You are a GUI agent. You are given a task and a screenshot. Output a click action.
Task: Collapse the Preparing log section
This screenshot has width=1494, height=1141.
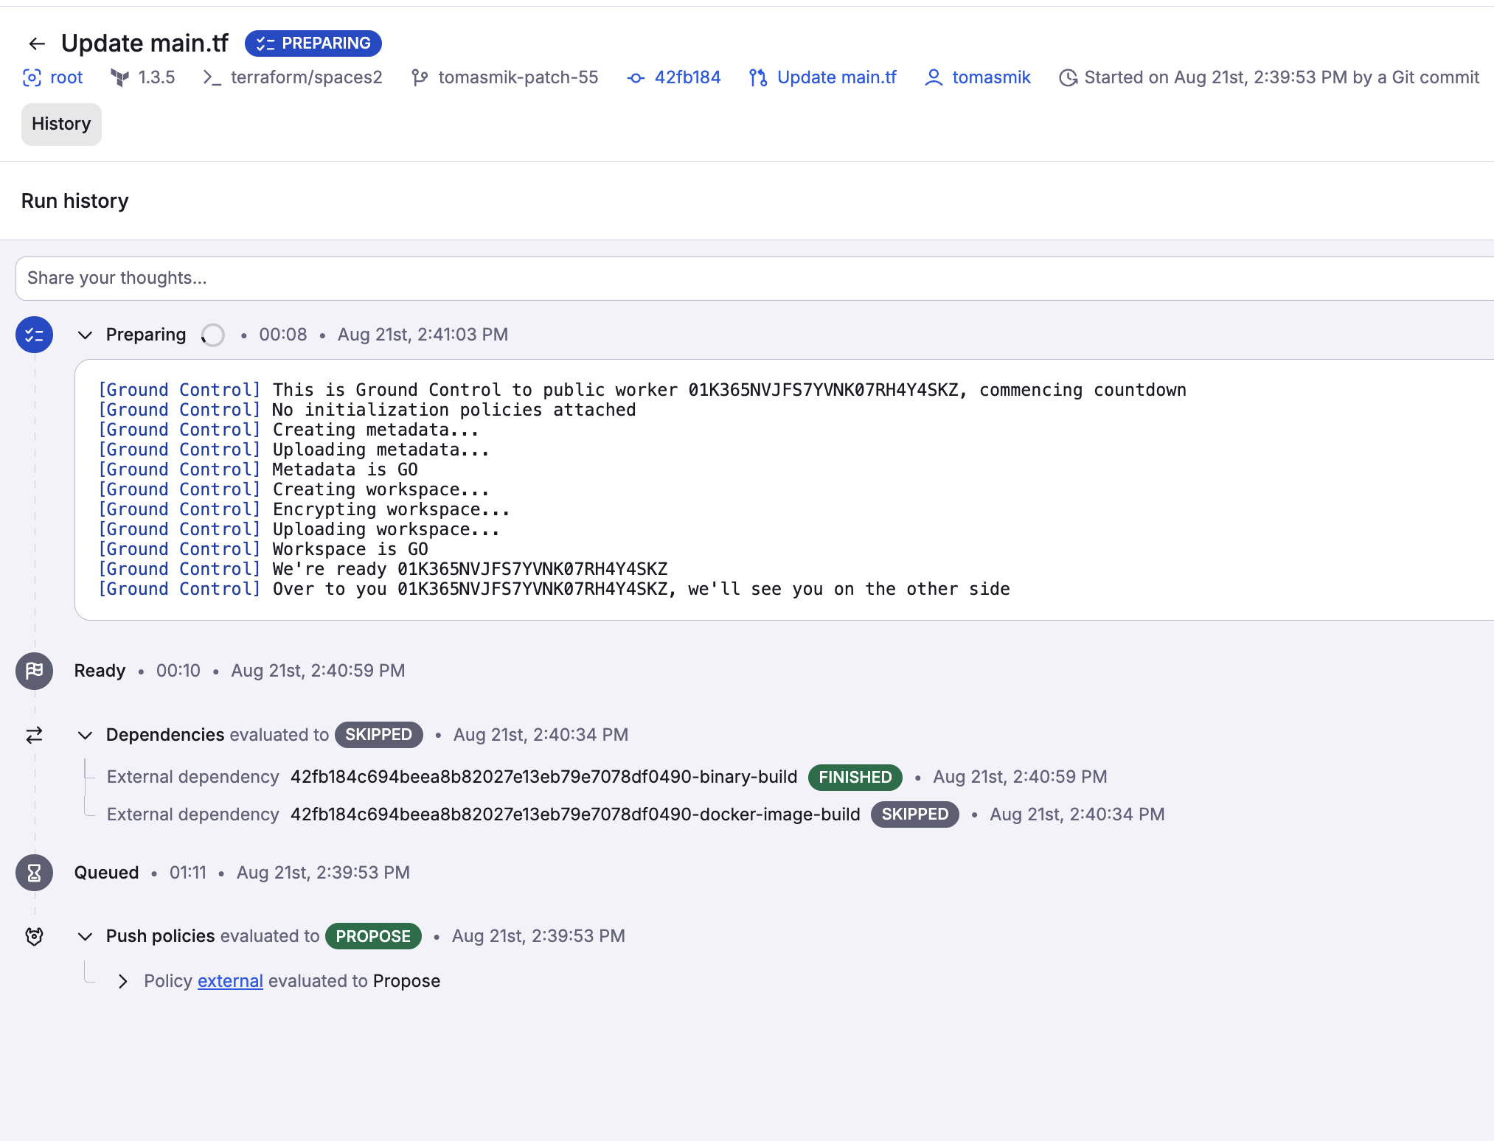pyautogui.click(x=85, y=335)
